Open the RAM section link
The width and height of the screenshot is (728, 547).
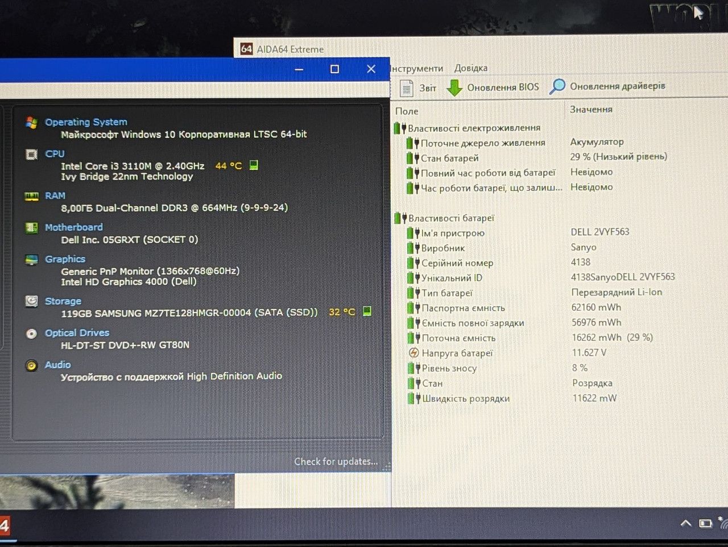(x=55, y=196)
